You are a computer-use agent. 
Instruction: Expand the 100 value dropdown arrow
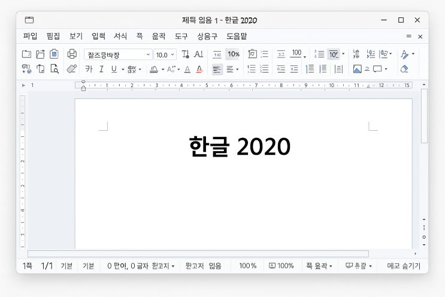pos(305,56)
